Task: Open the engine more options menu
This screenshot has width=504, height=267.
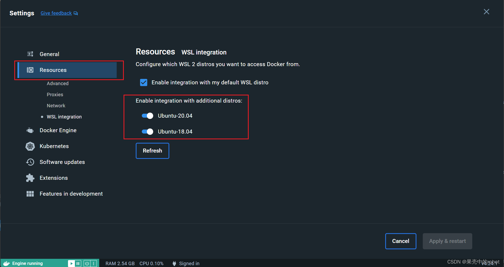Action: point(94,263)
